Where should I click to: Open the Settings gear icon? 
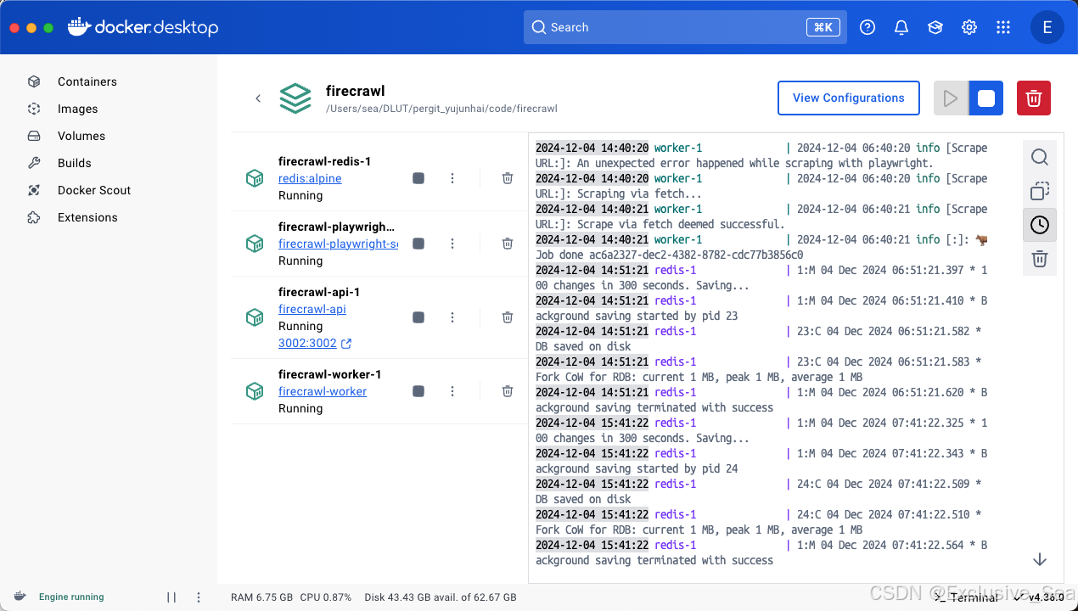(969, 27)
